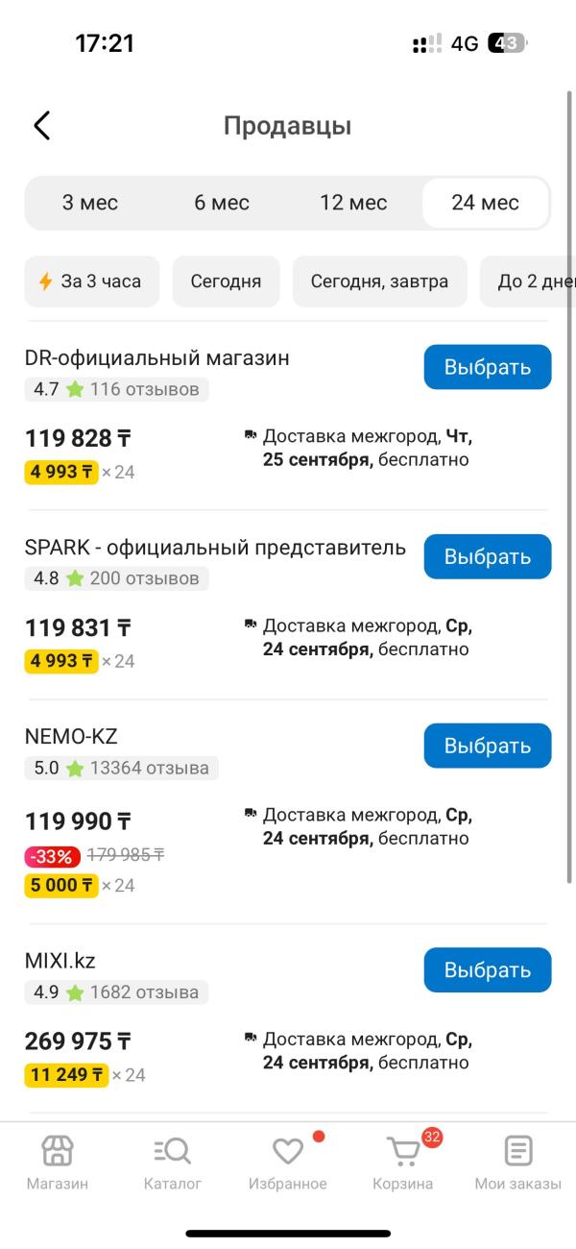Open the Корзина cart icon
The image size is (576, 1249).
(404, 1151)
